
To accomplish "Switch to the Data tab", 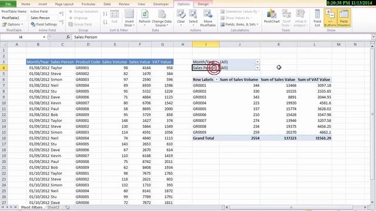I will (107, 4).
